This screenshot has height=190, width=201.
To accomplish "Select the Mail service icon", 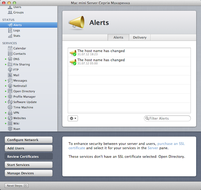I will [x=10, y=75].
